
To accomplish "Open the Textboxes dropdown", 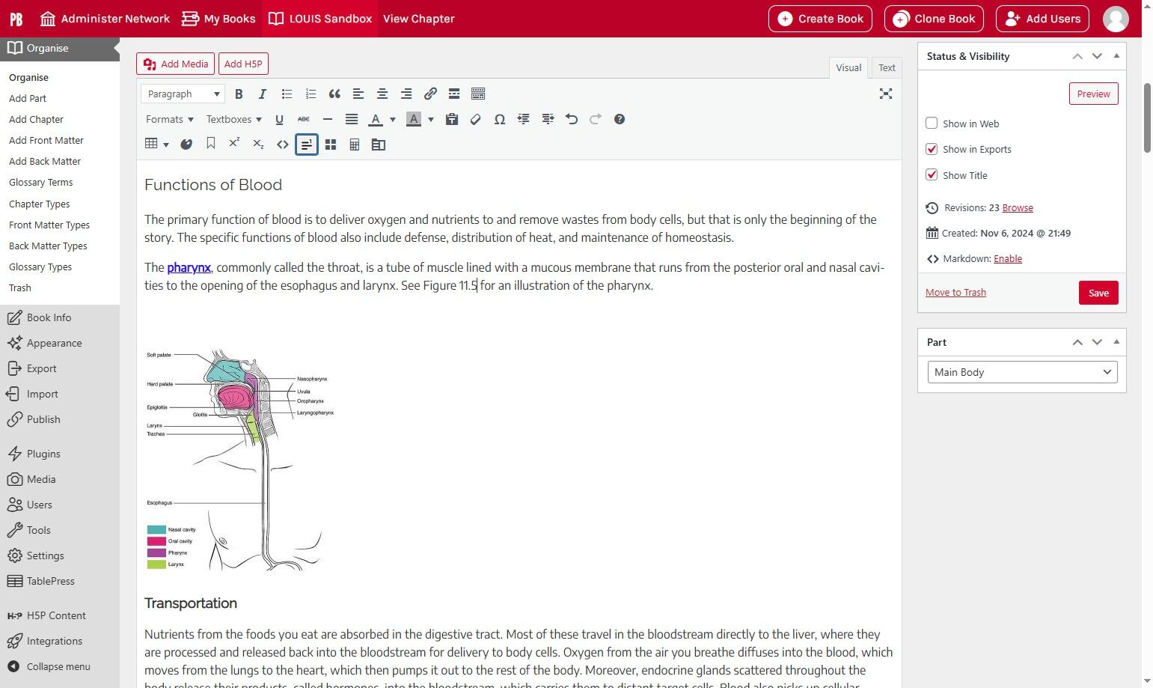I will tap(234, 119).
